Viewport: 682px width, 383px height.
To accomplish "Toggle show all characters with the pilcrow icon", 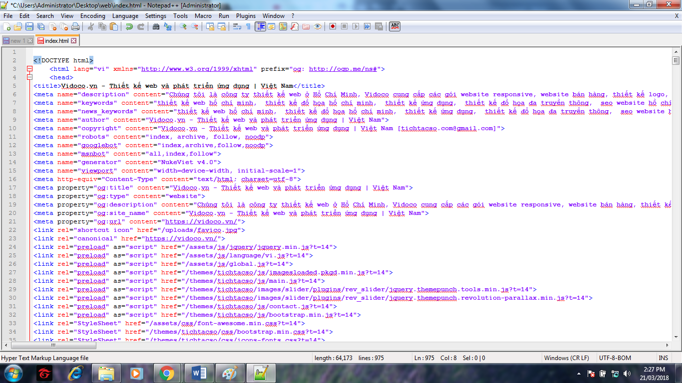I will pos(247,26).
